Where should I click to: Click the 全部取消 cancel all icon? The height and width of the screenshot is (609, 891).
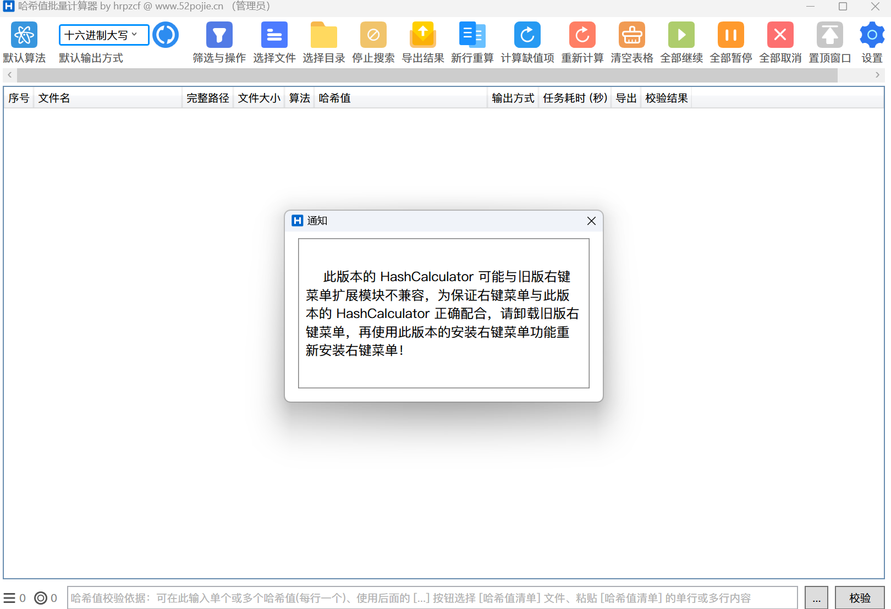pyautogui.click(x=780, y=35)
